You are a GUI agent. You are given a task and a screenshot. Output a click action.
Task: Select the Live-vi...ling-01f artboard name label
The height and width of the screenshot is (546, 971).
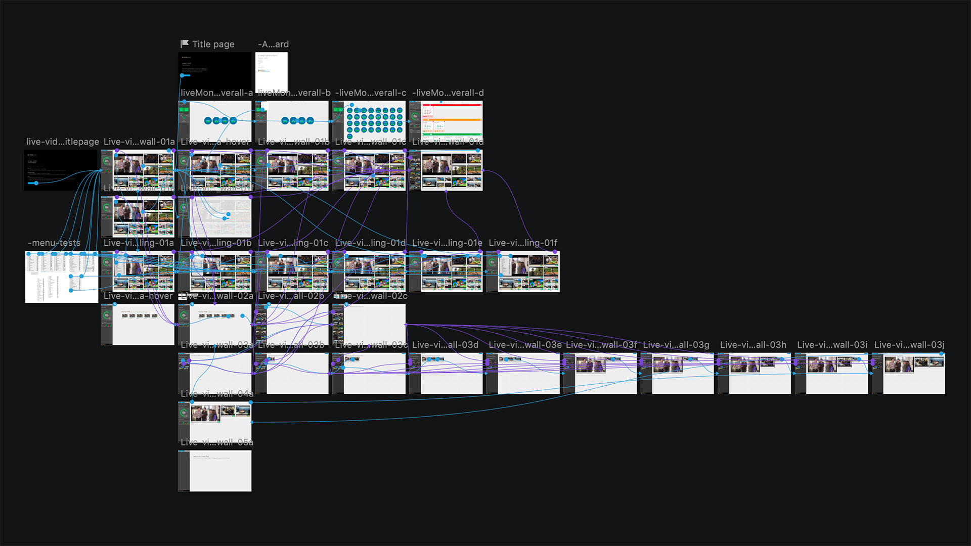pyautogui.click(x=523, y=243)
